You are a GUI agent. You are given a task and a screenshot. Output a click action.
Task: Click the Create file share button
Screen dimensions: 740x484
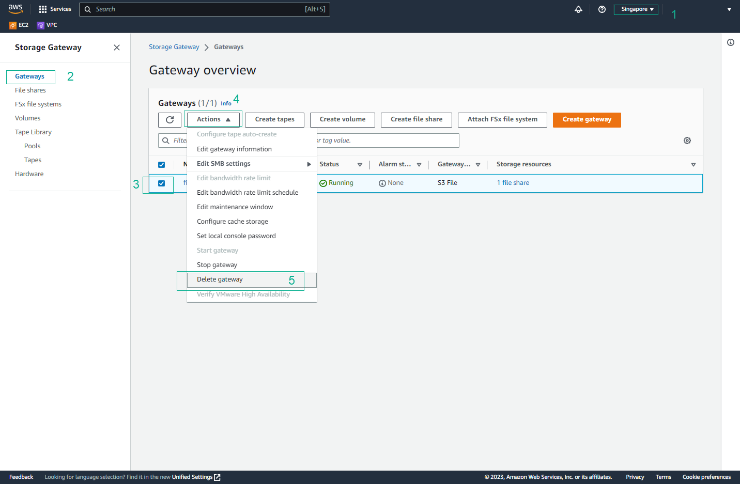(x=417, y=119)
